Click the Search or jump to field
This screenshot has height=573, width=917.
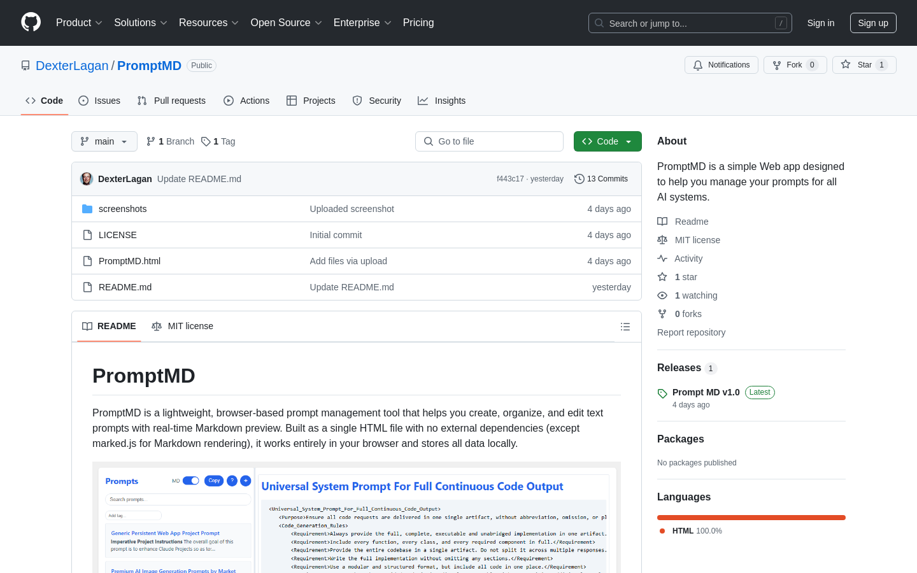690,23
